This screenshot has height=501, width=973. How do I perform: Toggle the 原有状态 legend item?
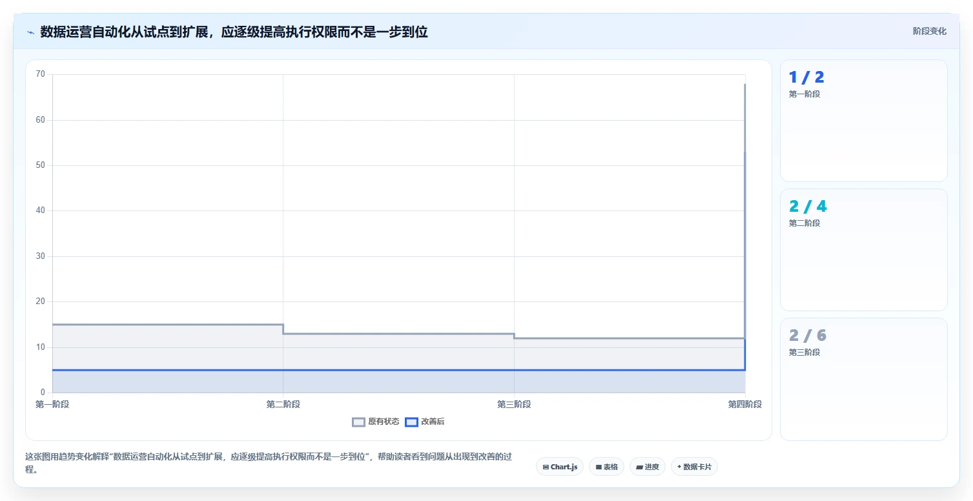[376, 422]
